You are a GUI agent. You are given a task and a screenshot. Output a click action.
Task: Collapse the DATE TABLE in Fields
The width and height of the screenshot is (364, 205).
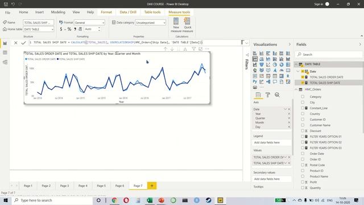coord(296,64)
